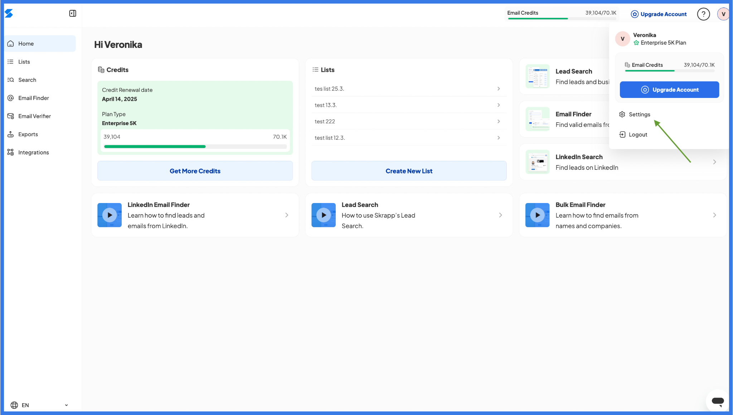Open the chat widget bubble
This screenshot has height=415, width=733.
718,401
